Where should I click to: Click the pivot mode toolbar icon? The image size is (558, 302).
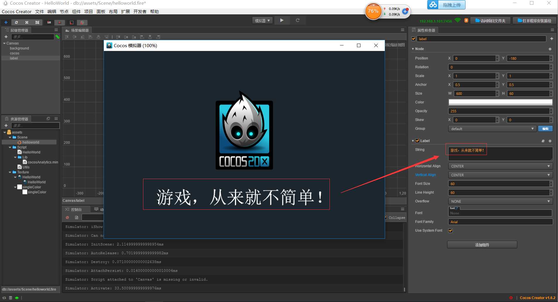pos(49,22)
